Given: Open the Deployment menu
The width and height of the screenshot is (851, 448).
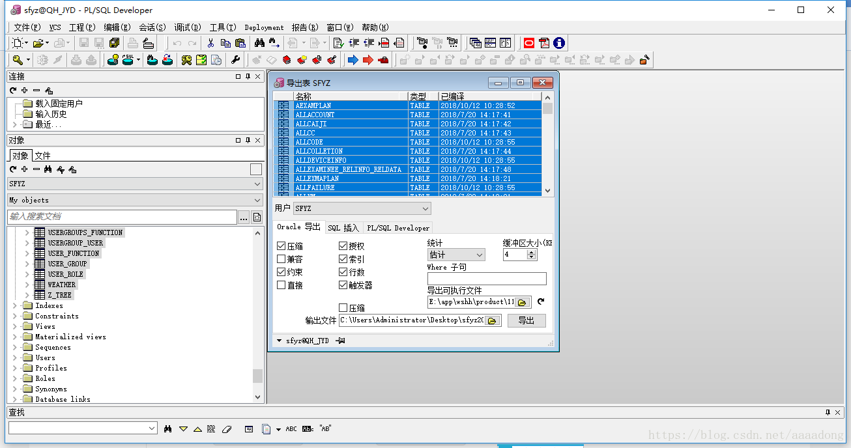Looking at the screenshot, I should click(x=264, y=27).
